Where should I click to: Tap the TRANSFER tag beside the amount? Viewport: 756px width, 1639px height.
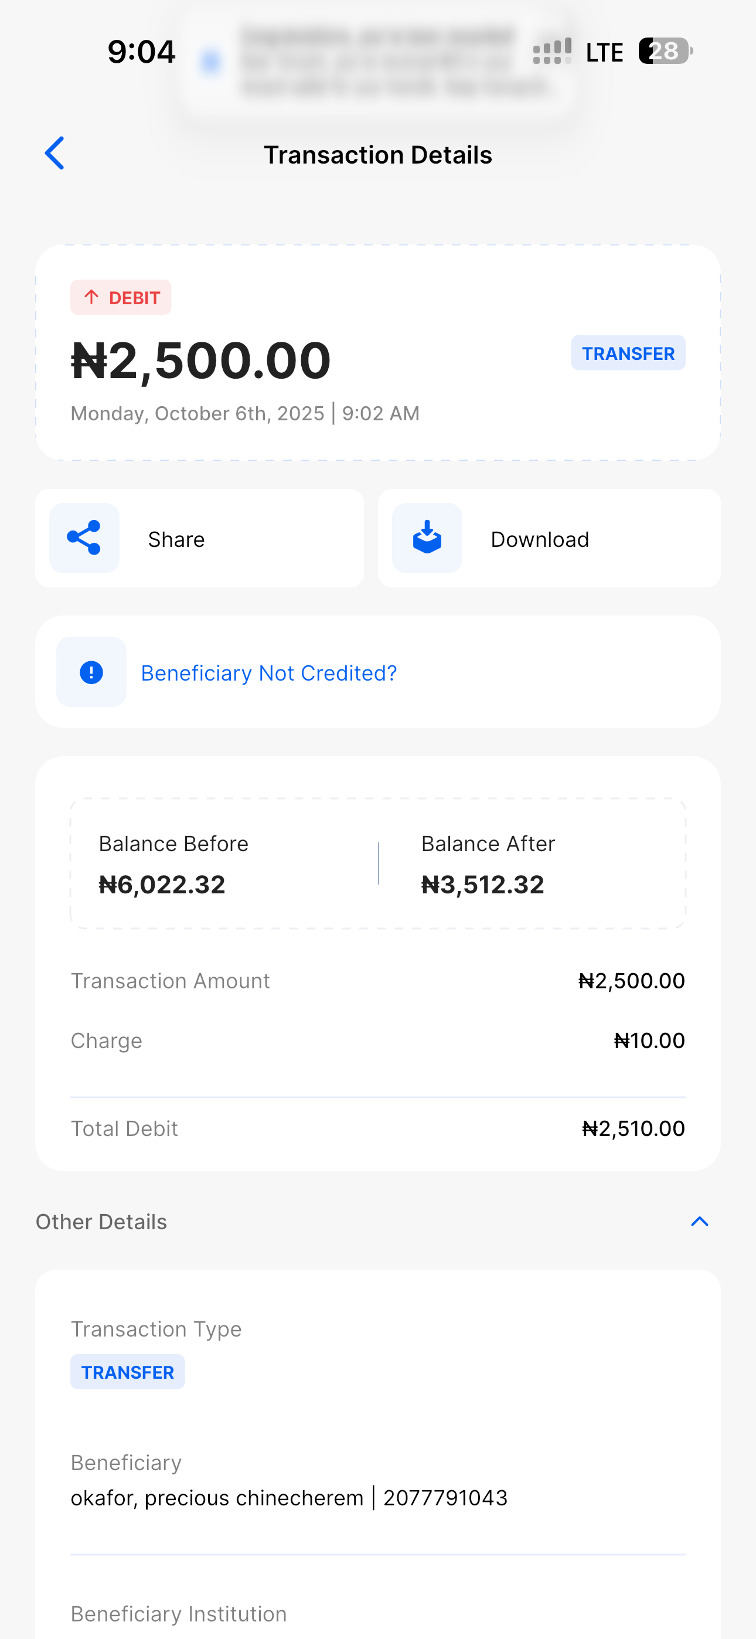click(628, 353)
